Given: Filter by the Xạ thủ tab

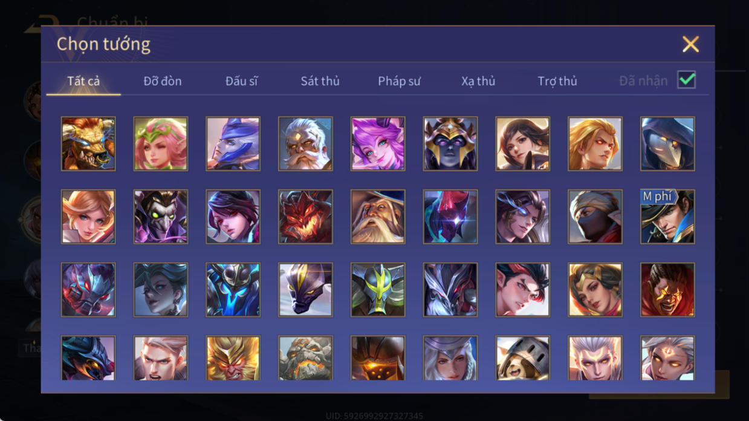Looking at the screenshot, I should point(478,81).
